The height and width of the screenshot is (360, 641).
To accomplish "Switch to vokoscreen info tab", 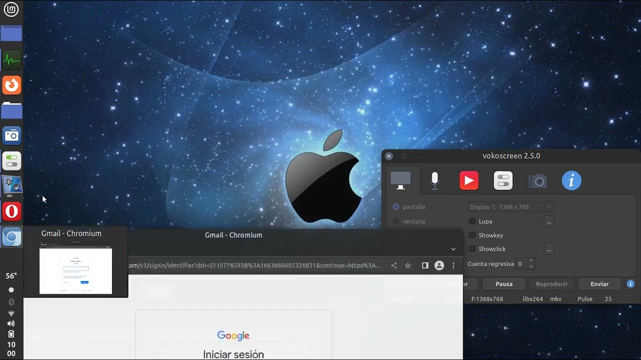I will (571, 180).
